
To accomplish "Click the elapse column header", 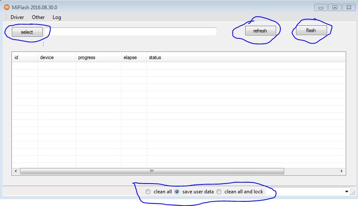I will tap(134, 57).
